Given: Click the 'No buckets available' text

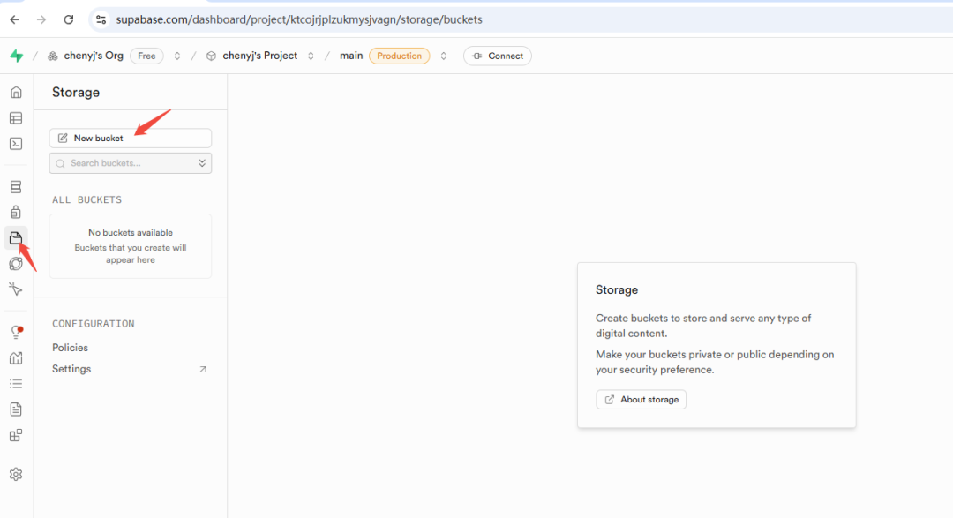Looking at the screenshot, I should tap(130, 232).
